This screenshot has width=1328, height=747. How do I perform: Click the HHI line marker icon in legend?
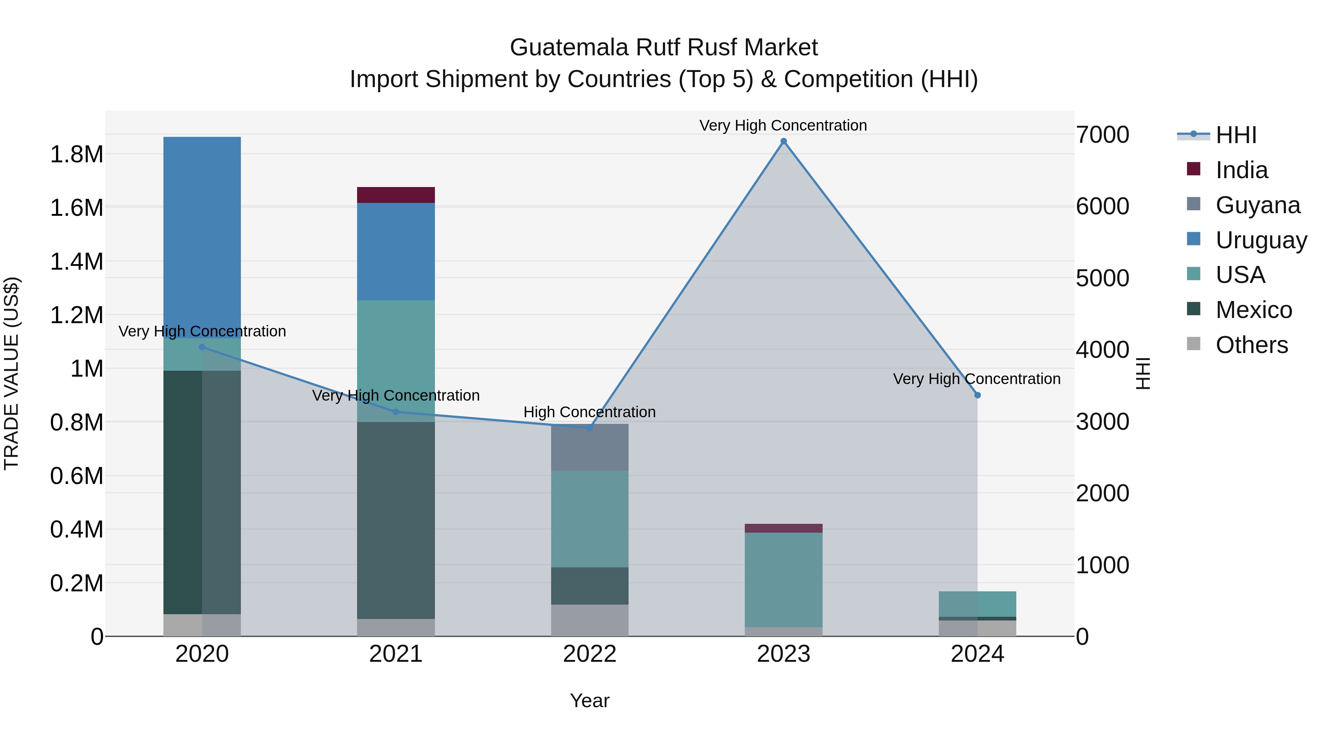tap(1193, 134)
